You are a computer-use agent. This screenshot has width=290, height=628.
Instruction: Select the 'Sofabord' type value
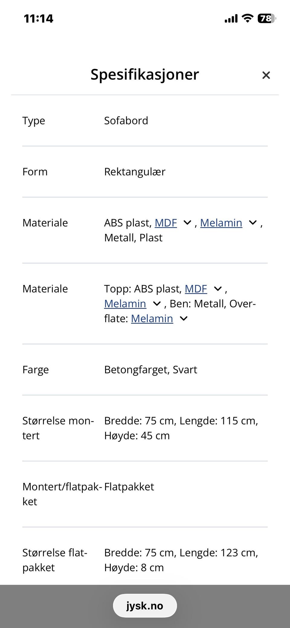coord(126,121)
